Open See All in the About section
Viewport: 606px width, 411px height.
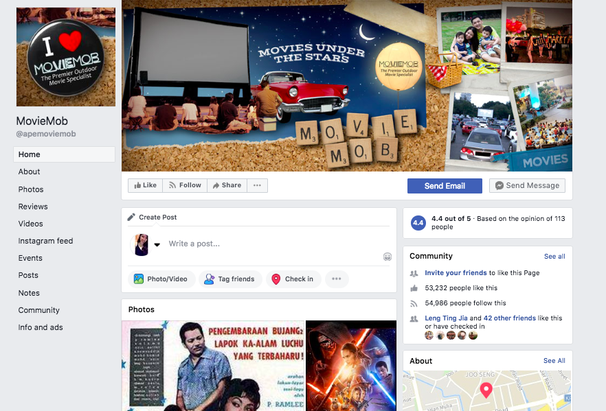point(554,360)
